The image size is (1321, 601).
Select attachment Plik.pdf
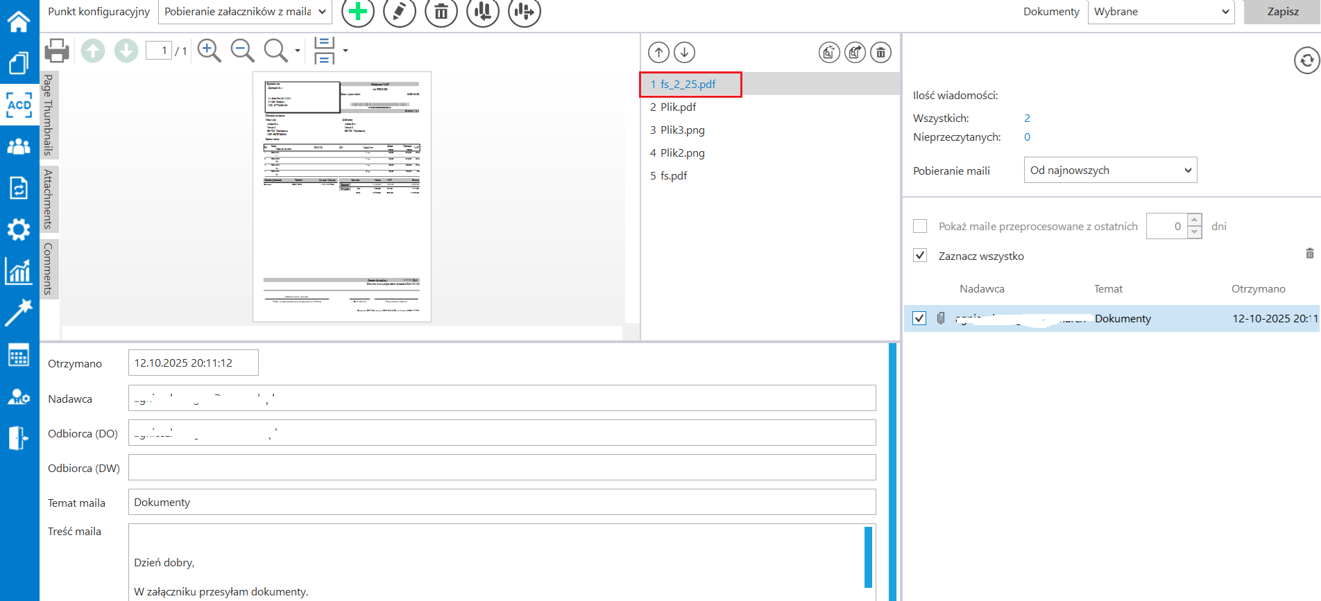[x=770, y=107]
